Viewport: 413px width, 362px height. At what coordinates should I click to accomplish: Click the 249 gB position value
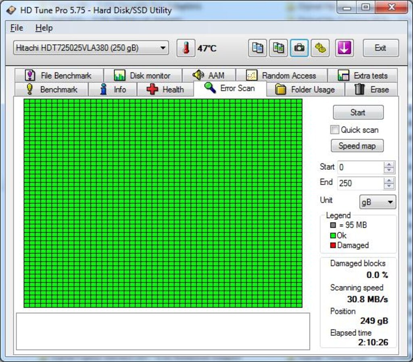374,321
